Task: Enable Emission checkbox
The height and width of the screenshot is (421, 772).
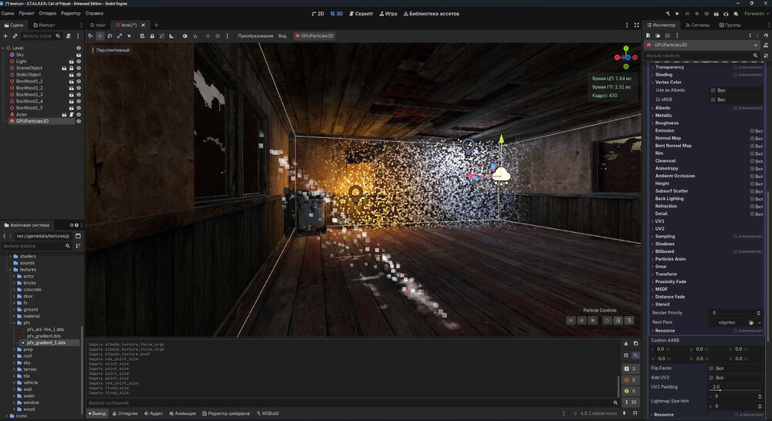Action: [x=752, y=131]
